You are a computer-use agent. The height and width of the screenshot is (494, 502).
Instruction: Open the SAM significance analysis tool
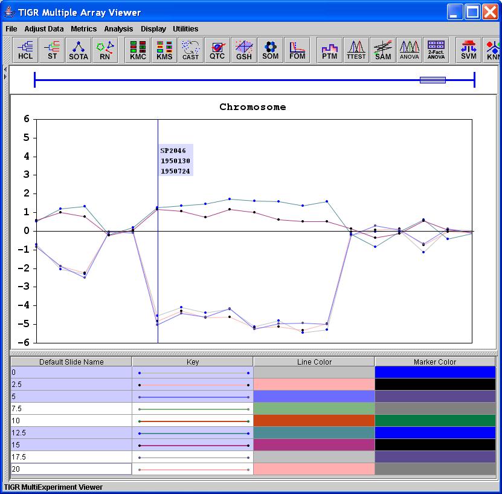(382, 50)
